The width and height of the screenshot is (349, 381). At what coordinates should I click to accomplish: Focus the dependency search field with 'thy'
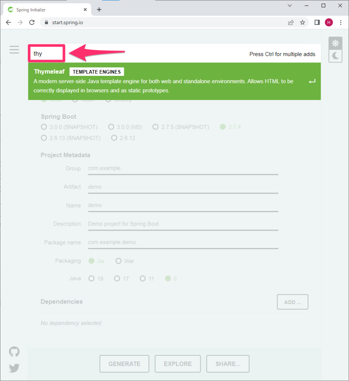[x=46, y=53]
